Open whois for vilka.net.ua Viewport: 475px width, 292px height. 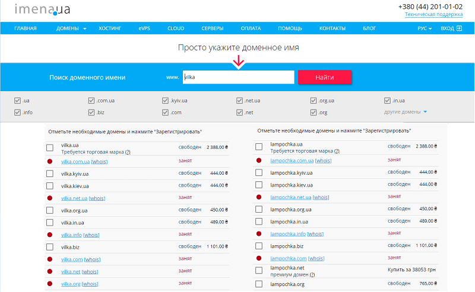point(97,198)
